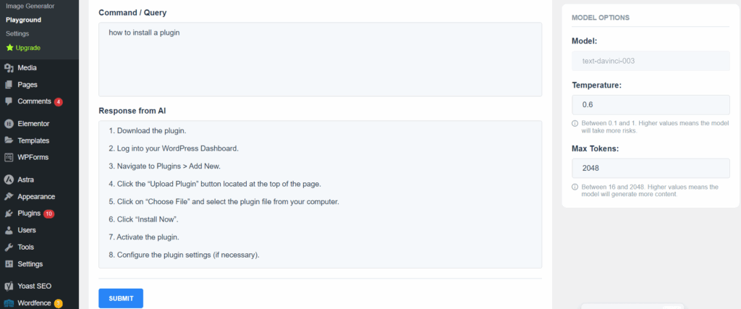Select the Playground submenu item
Image resolution: width=741 pixels, height=309 pixels.
24,20
